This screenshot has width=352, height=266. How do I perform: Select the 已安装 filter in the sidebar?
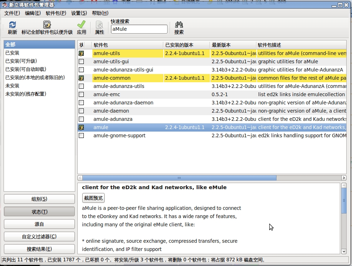pos(39,53)
